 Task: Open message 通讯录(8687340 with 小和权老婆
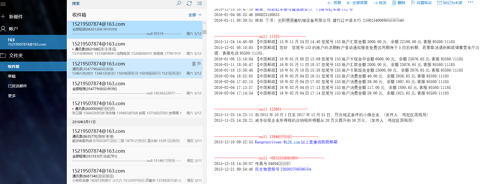[135, 175]
